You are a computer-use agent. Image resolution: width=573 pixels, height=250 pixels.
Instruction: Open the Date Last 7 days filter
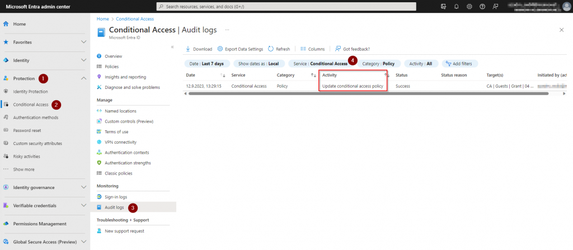pyautogui.click(x=206, y=64)
